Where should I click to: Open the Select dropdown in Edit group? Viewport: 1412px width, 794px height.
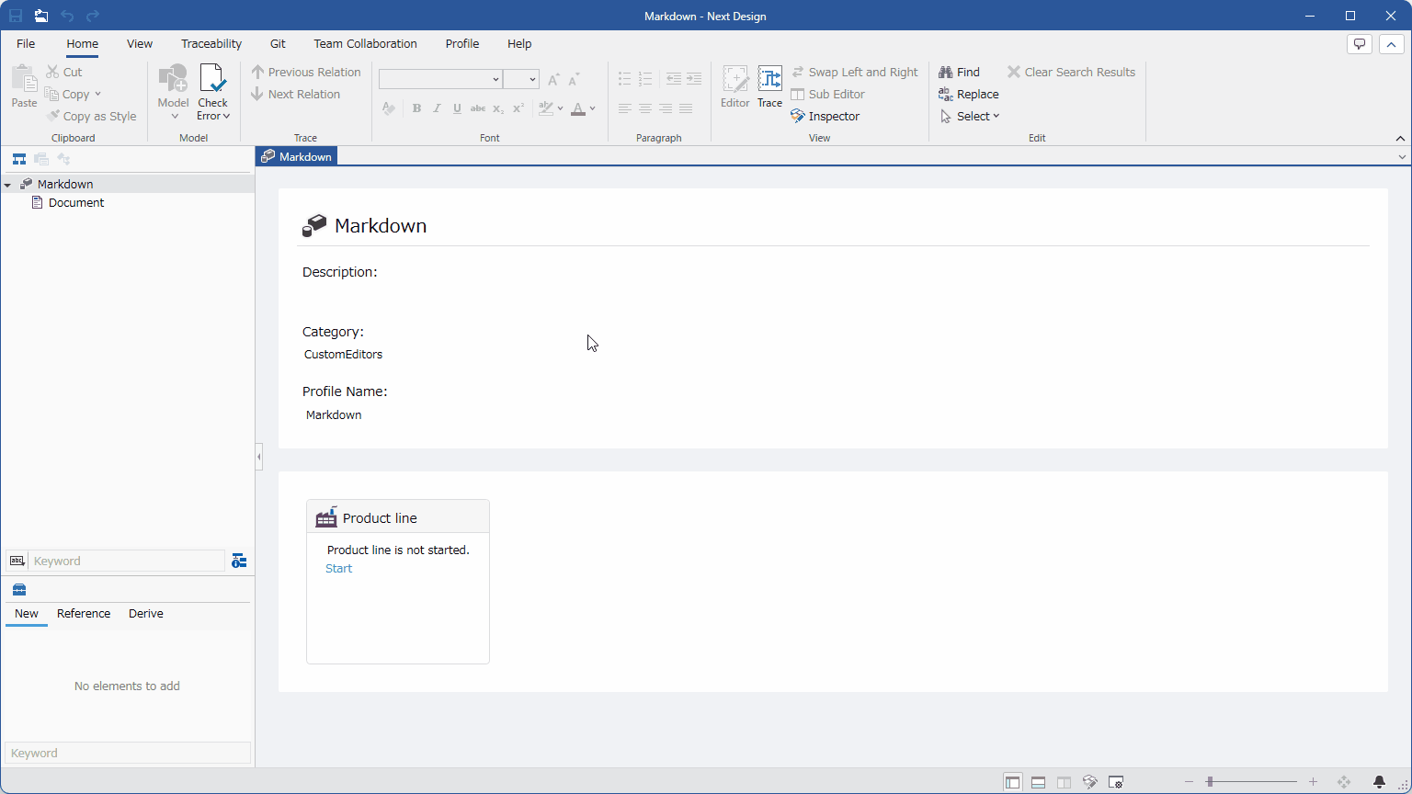click(970, 116)
